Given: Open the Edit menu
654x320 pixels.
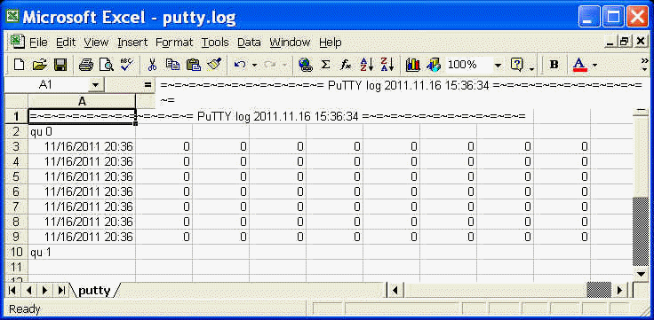Looking at the screenshot, I should click(x=66, y=43).
